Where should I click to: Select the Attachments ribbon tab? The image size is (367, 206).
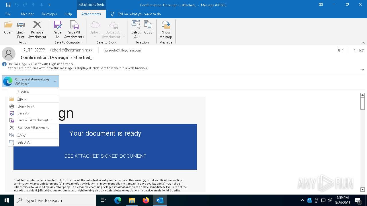pyautogui.click(x=91, y=14)
